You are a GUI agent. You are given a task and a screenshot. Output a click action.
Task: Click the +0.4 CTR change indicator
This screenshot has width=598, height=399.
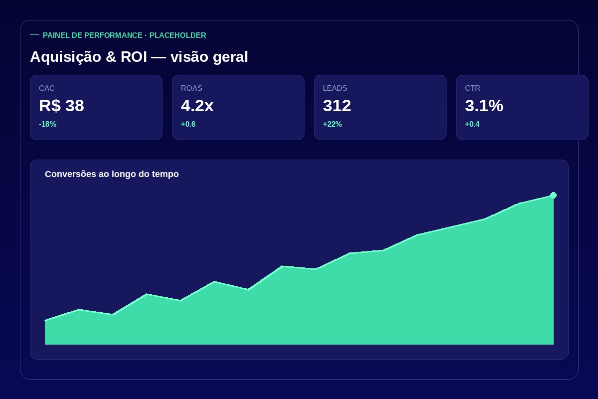pos(472,124)
